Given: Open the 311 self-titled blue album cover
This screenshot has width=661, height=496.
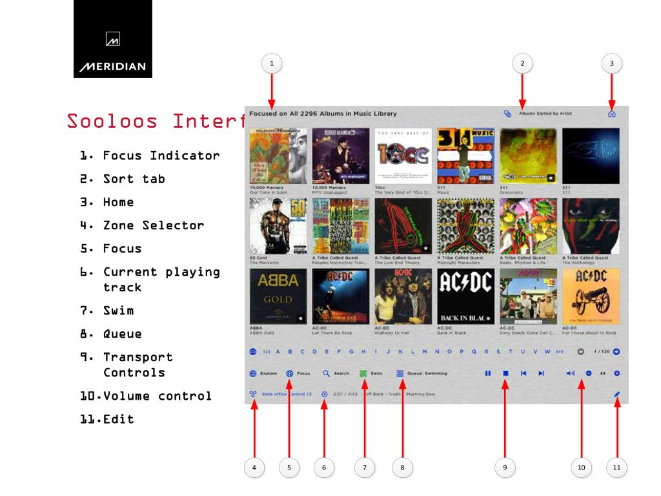Looking at the screenshot, I should (591, 156).
